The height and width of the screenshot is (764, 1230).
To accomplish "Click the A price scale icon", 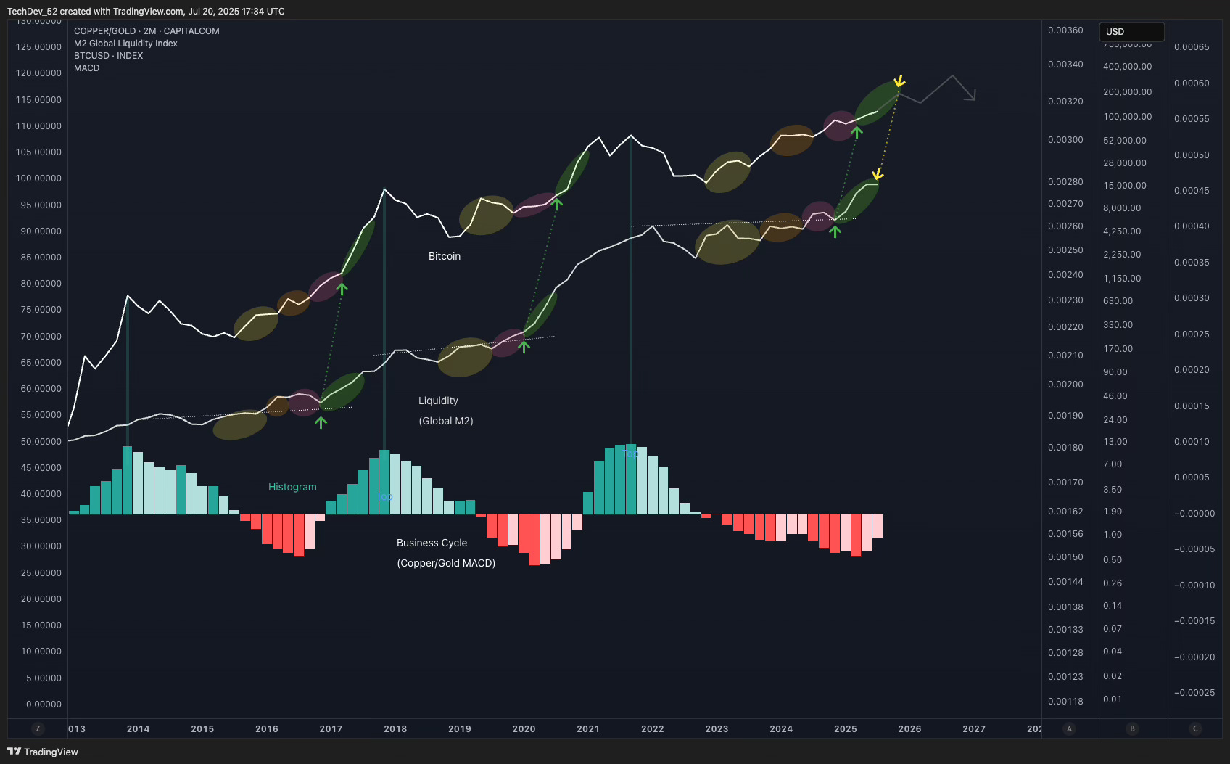I will (x=1068, y=728).
